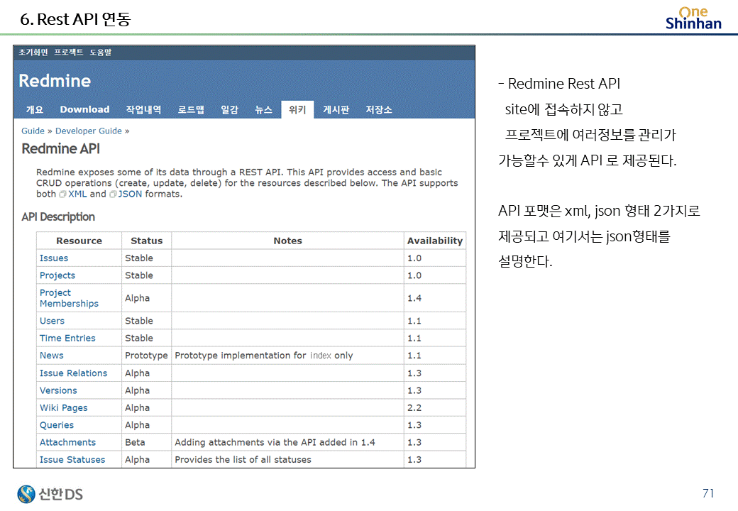Click the Notes column header
The height and width of the screenshot is (511, 738).
tap(287, 241)
